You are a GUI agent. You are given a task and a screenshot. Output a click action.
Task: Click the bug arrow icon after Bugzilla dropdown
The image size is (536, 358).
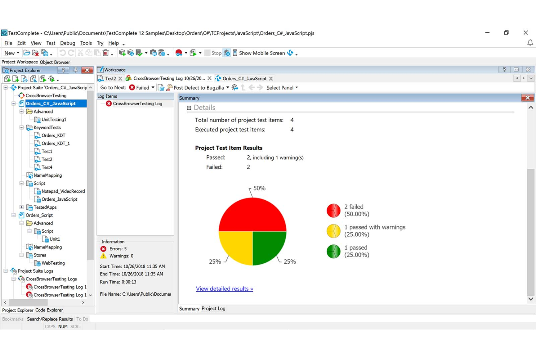tap(235, 87)
